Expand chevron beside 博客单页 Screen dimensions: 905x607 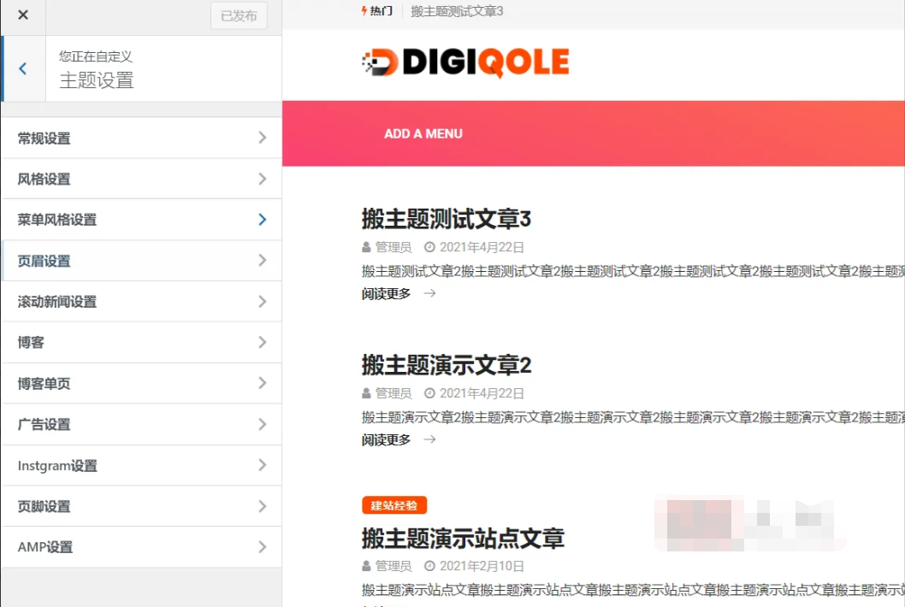262,382
